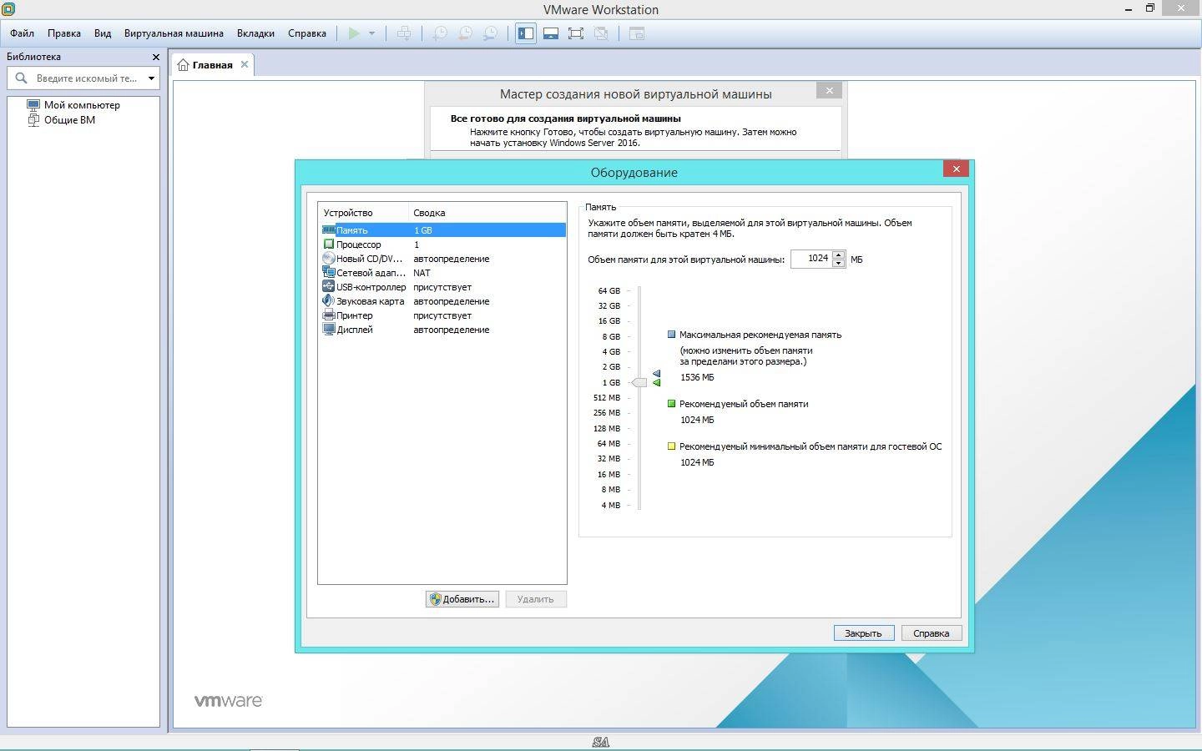Click the memory slider thumb at 1 GB

(x=639, y=382)
